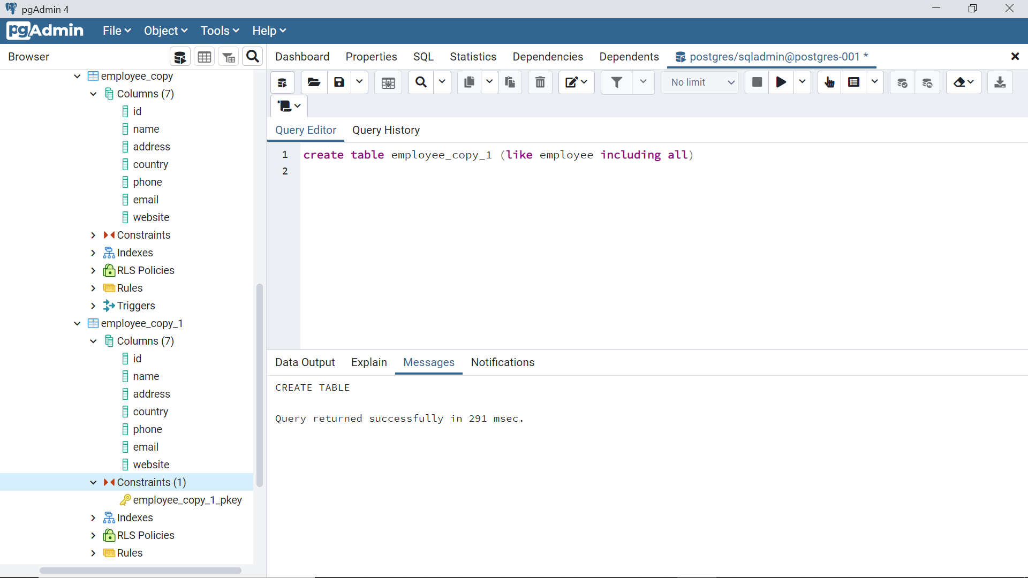Image resolution: width=1028 pixels, height=578 pixels.
Task: Click the Execute query play button
Action: (x=781, y=82)
